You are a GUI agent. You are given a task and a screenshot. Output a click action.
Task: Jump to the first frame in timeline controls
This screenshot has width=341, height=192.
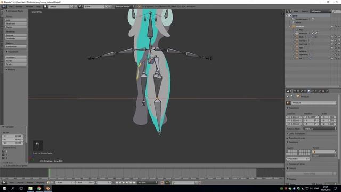click(x=117, y=182)
